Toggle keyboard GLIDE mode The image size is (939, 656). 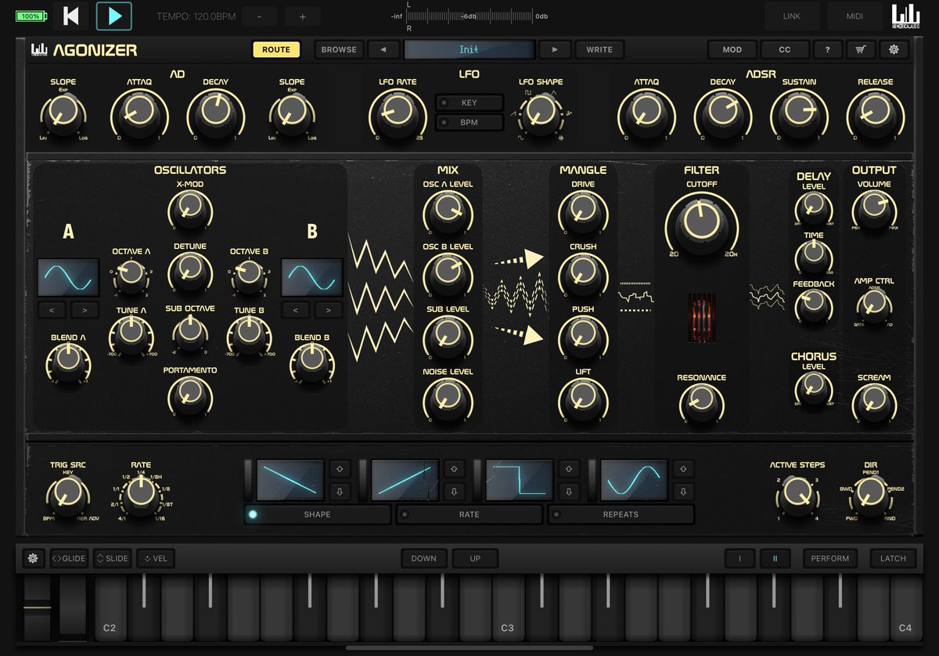point(69,558)
